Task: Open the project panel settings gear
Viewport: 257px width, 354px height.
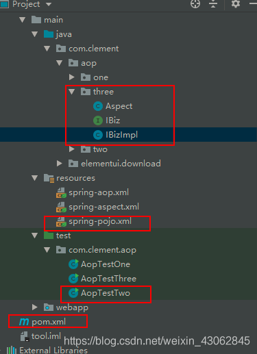Action: click(236, 4)
